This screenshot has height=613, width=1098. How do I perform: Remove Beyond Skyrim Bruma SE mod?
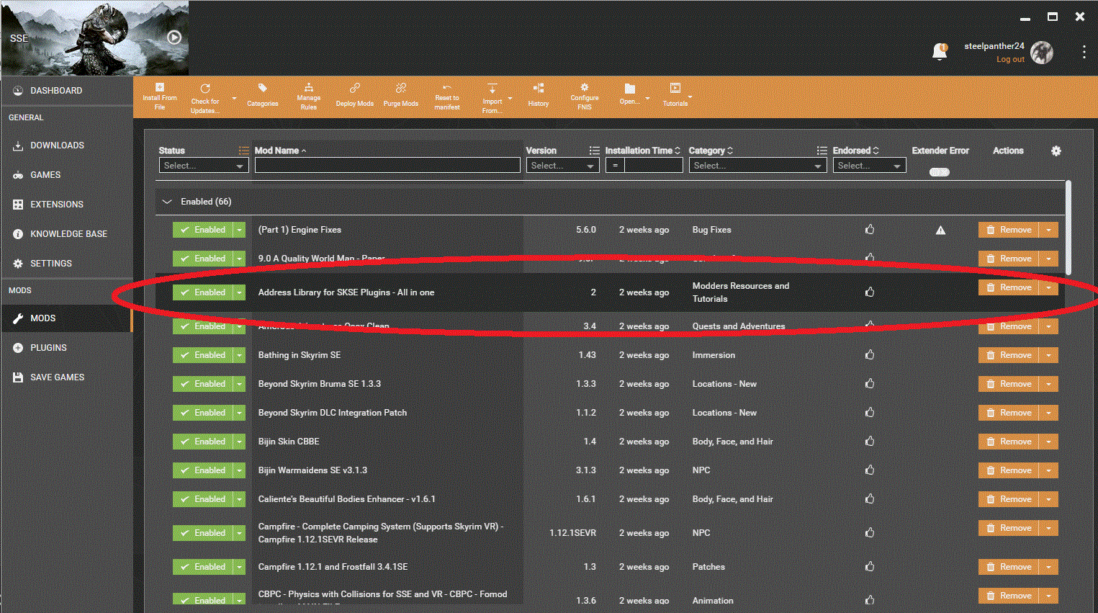[1009, 384]
